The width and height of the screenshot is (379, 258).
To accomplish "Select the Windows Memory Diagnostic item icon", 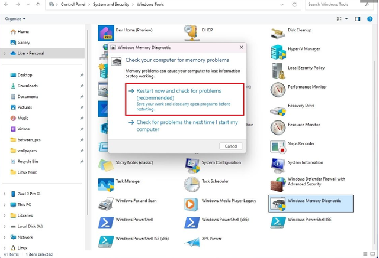I will coord(278,204).
